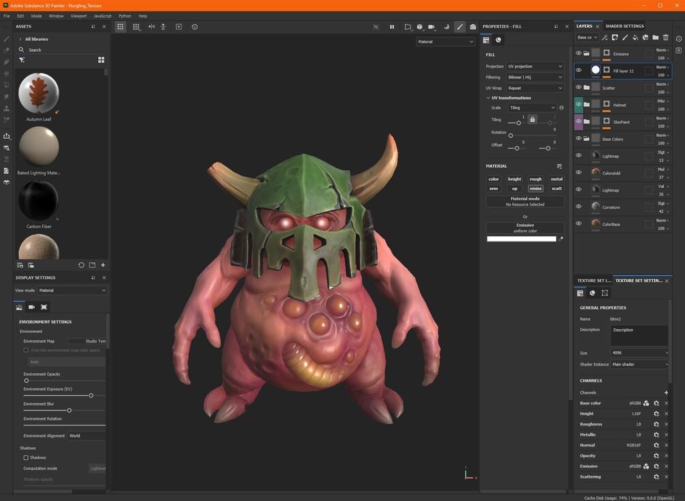Click the horizontal symmetry mirror icon
This screenshot has height=501, width=685.
[151, 27]
